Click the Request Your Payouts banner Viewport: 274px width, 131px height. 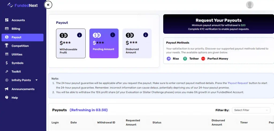[219, 24]
